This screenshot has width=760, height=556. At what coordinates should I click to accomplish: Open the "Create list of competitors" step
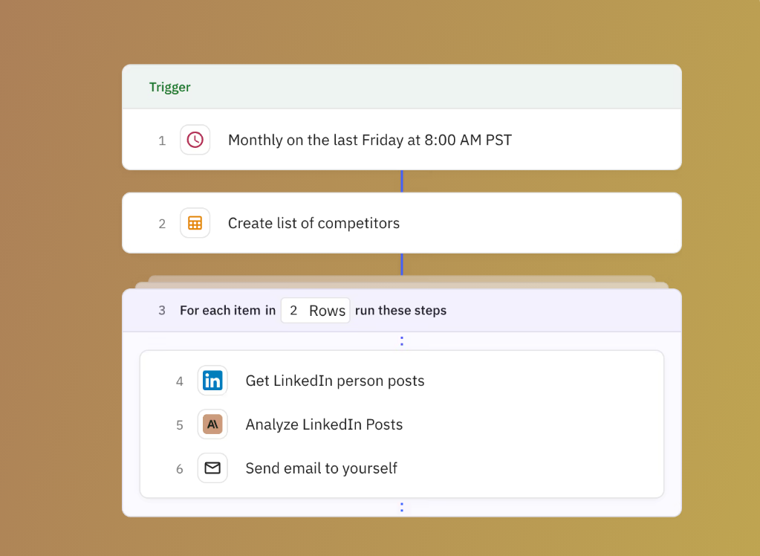pyautogui.click(x=314, y=223)
